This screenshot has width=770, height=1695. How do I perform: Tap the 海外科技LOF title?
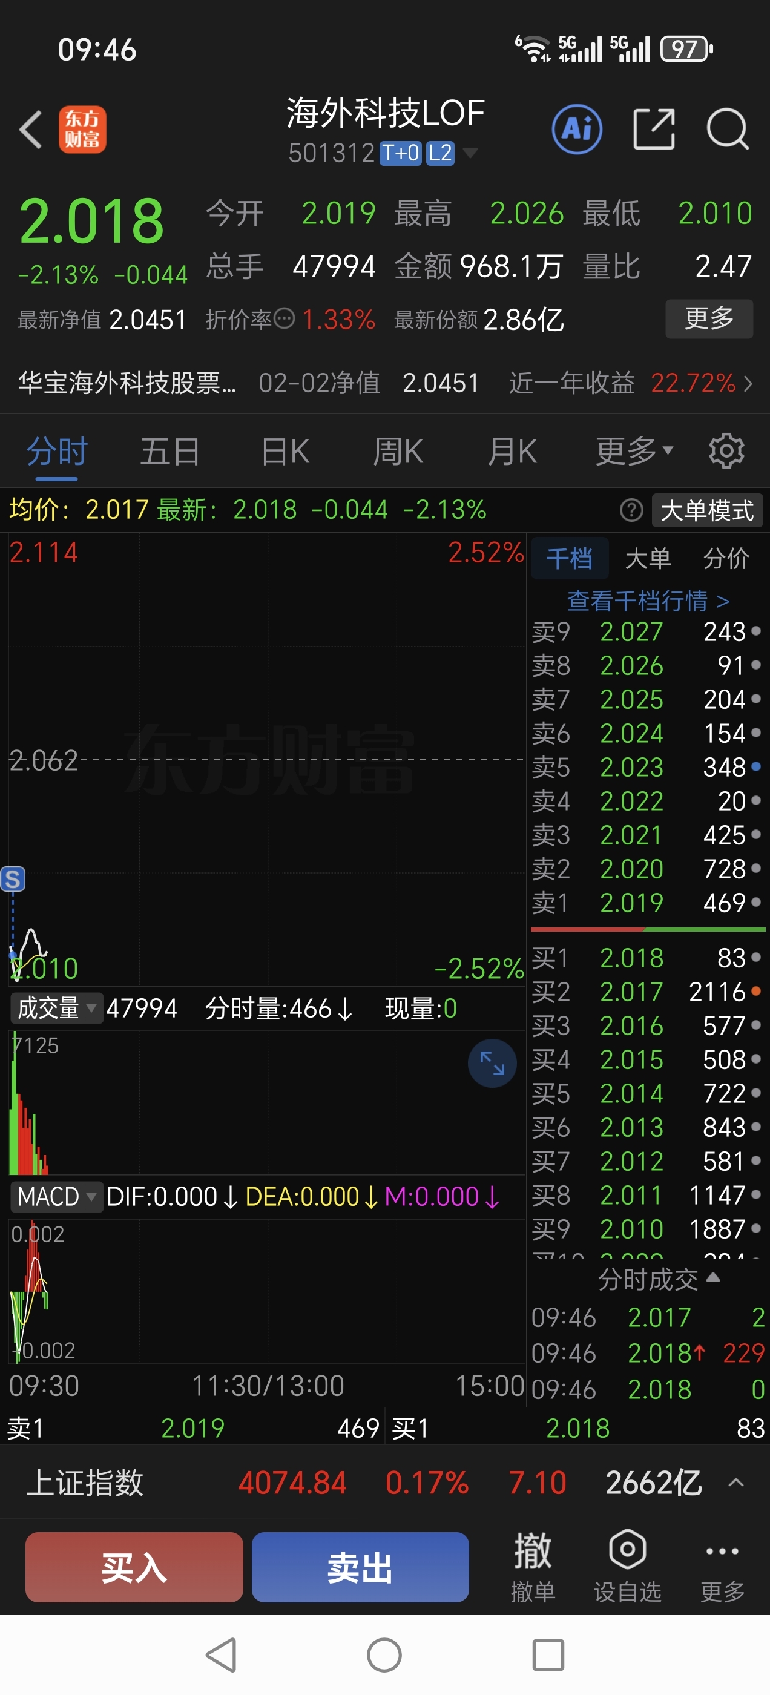coord(385,113)
